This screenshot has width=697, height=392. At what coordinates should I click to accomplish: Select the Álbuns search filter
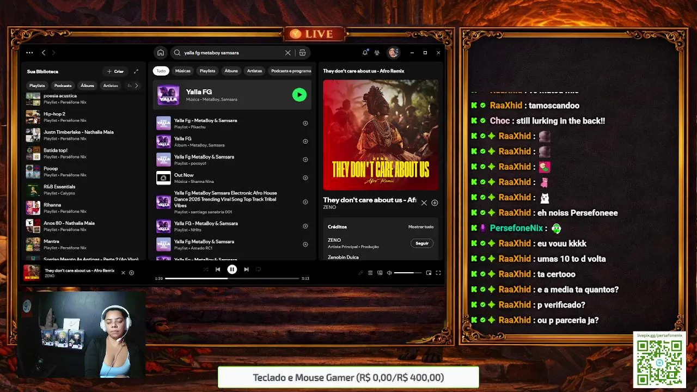point(231,71)
